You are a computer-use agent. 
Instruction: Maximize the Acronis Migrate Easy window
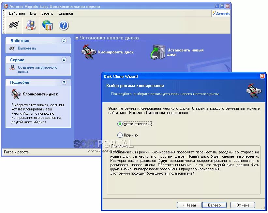(222, 6)
